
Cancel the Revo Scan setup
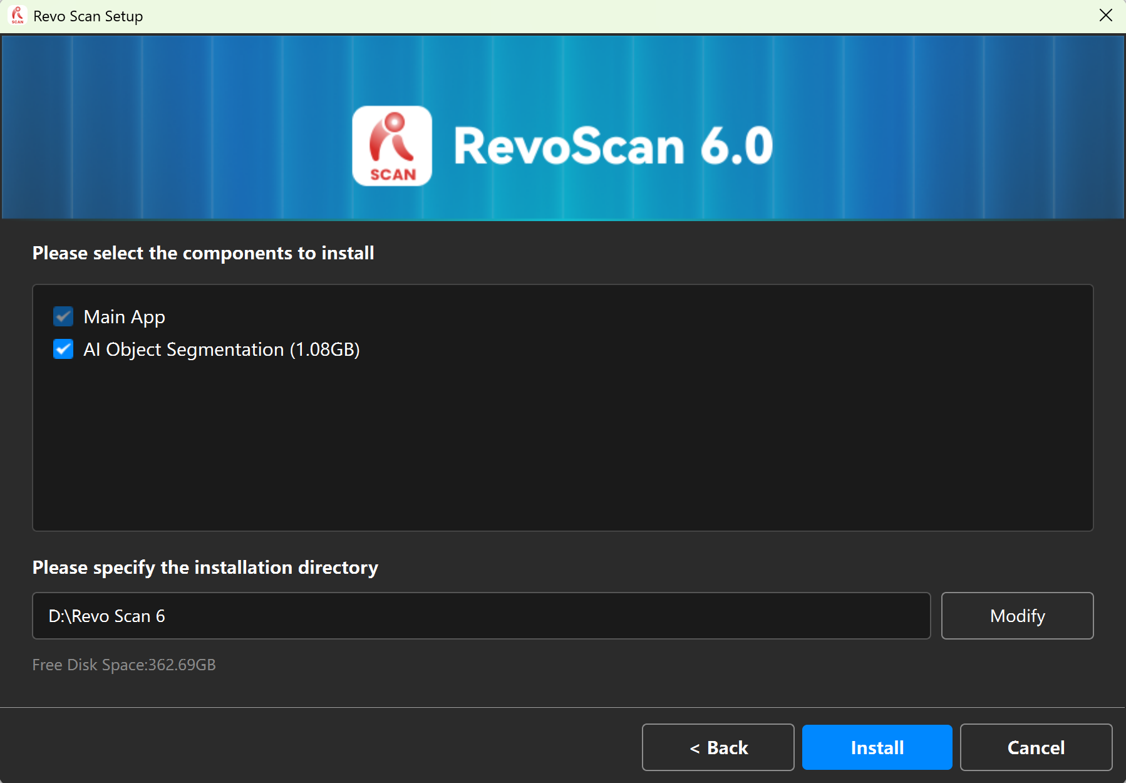(x=1036, y=747)
